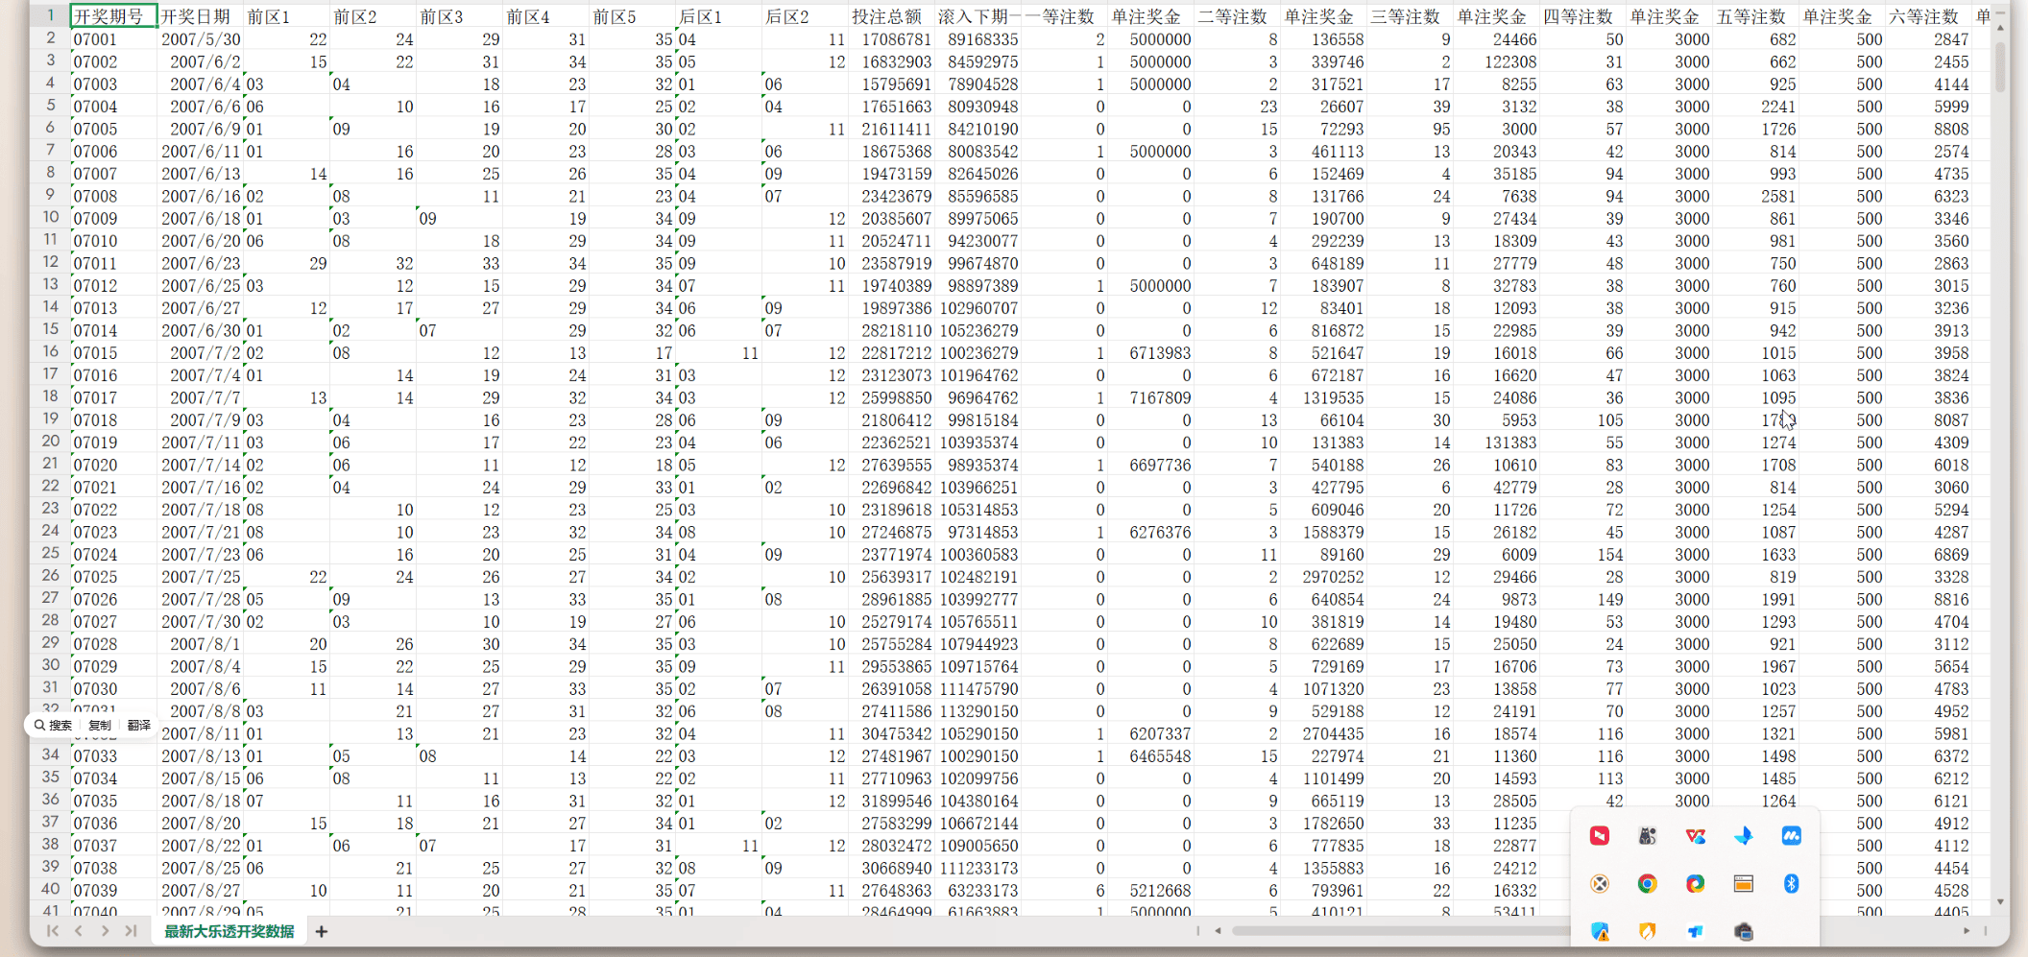The image size is (2028, 957).
Task: Open the Bluetooth tray icon
Action: tap(1791, 884)
